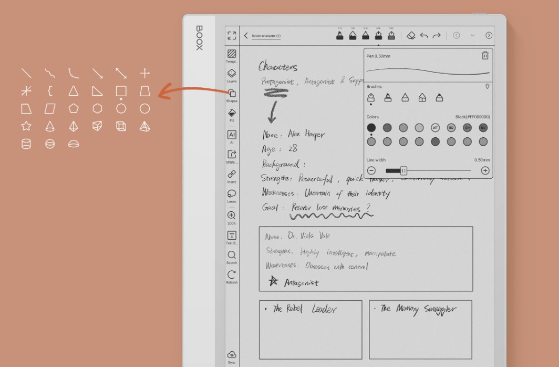Pick the hemisphere shape in the palette
Viewport: 559px width, 367px height.
[x=74, y=144]
